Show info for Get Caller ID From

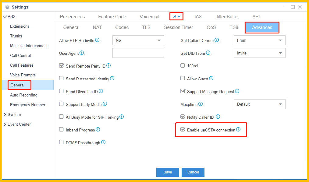[217, 40]
